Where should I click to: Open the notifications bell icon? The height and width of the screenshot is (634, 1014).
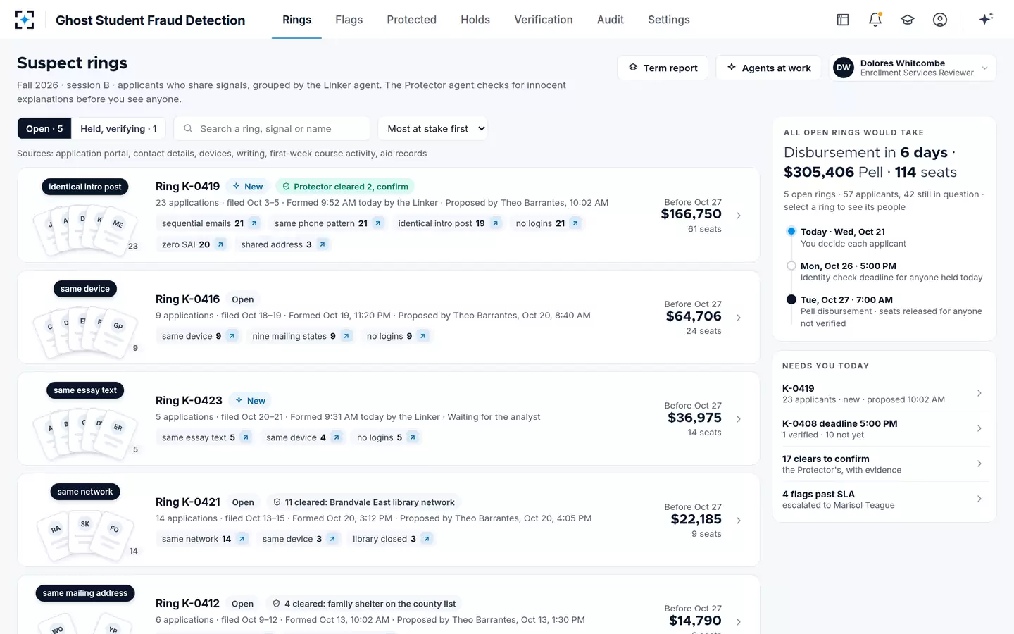coord(875,20)
